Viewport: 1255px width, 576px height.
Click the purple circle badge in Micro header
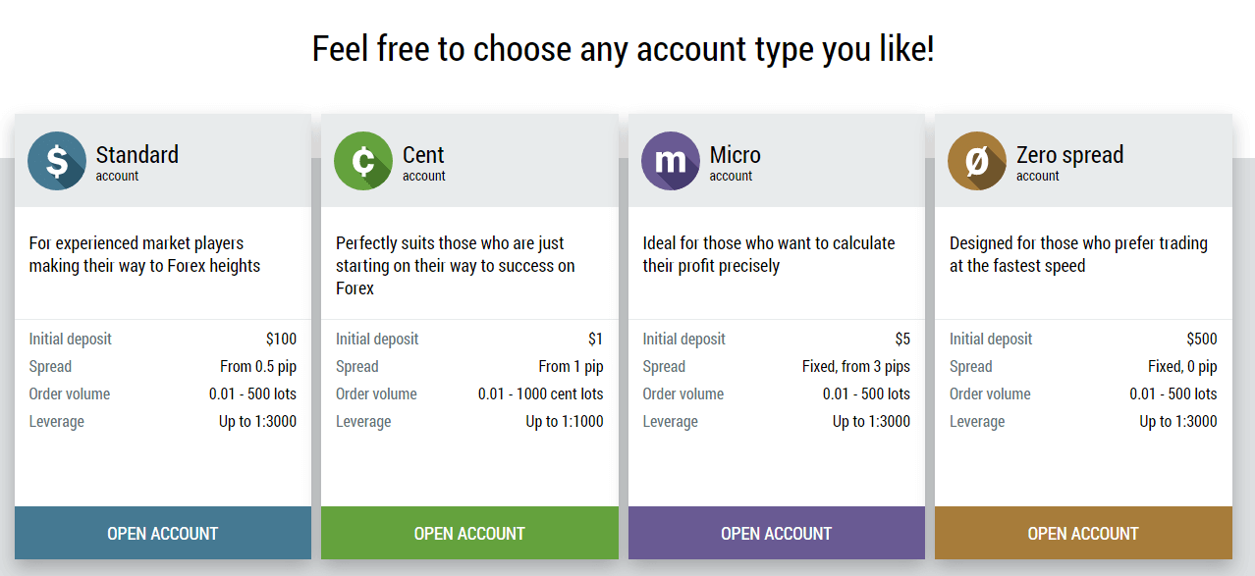(x=671, y=160)
